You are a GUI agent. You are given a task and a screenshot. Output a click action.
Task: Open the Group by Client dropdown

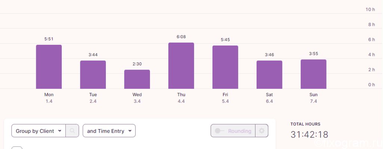click(x=39, y=131)
